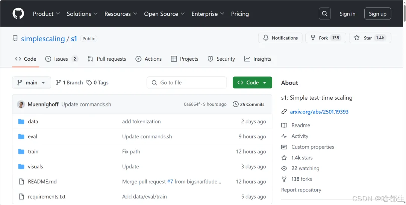Open the Insights tab
Image resolution: width=406 pixels, height=205 pixels.
click(258, 59)
